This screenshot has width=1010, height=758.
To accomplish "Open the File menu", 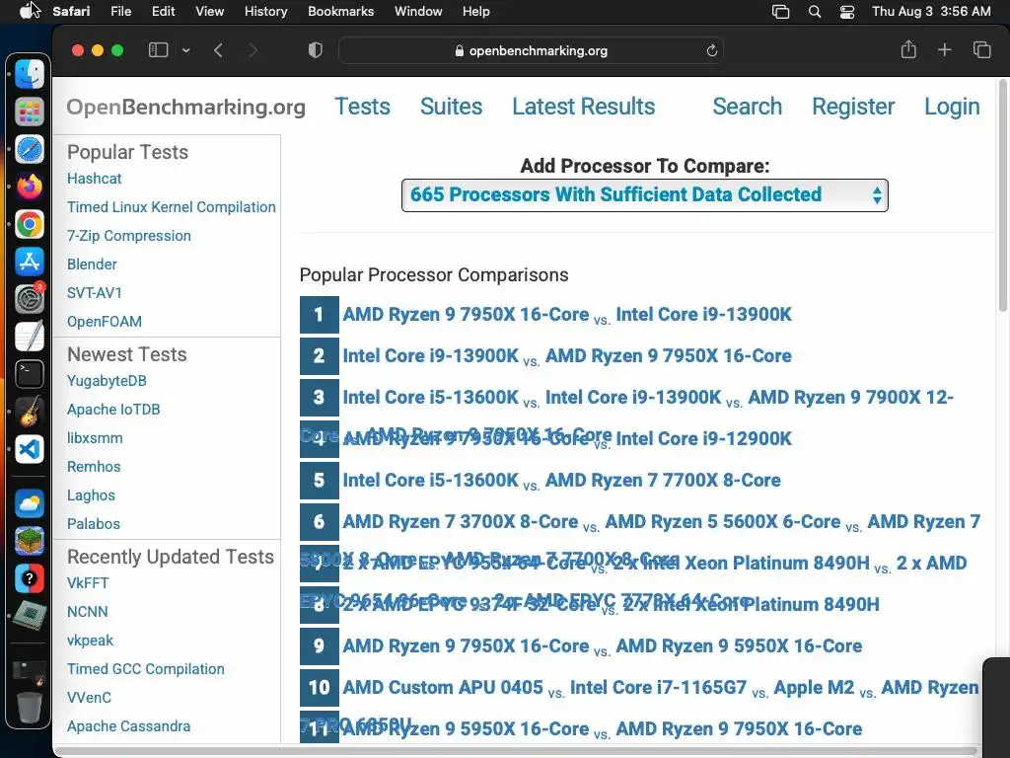I will [120, 12].
